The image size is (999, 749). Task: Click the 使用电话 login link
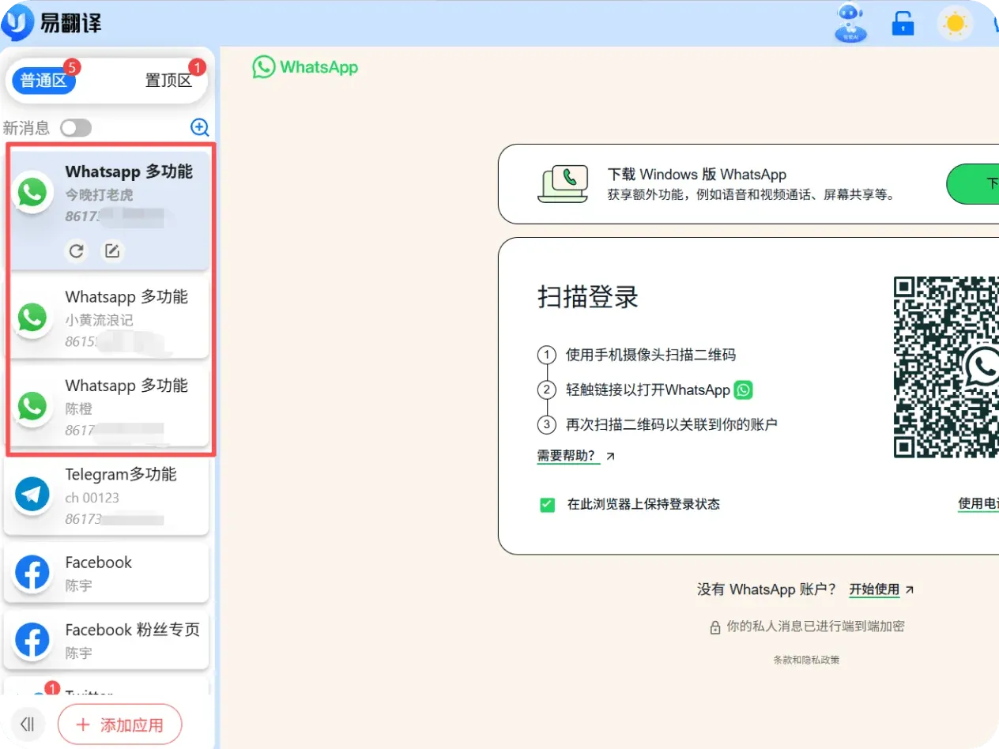(978, 503)
